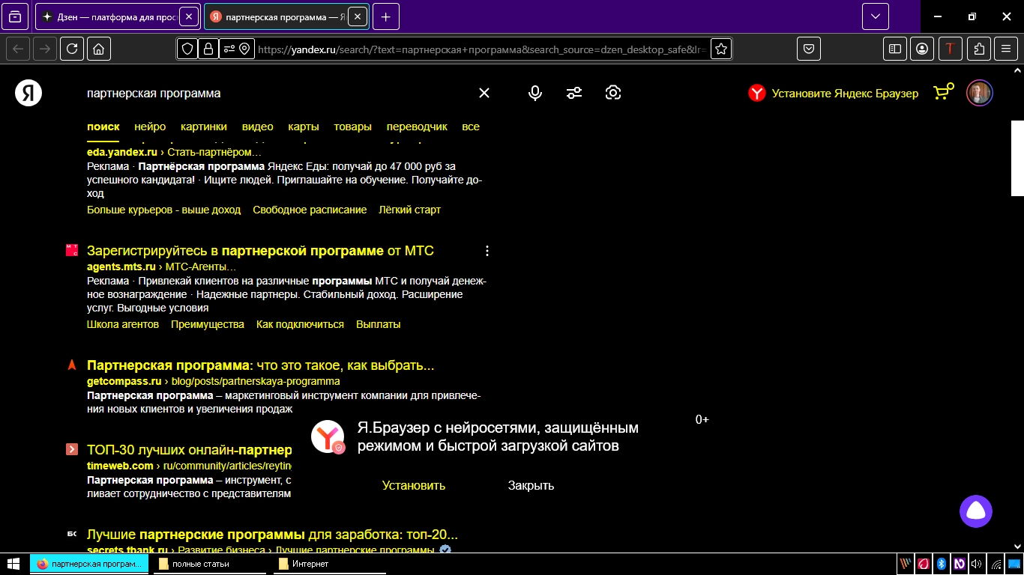The image size is (1024, 575).
Task: Open the все services tab
Action: click(x=471, y=127)
